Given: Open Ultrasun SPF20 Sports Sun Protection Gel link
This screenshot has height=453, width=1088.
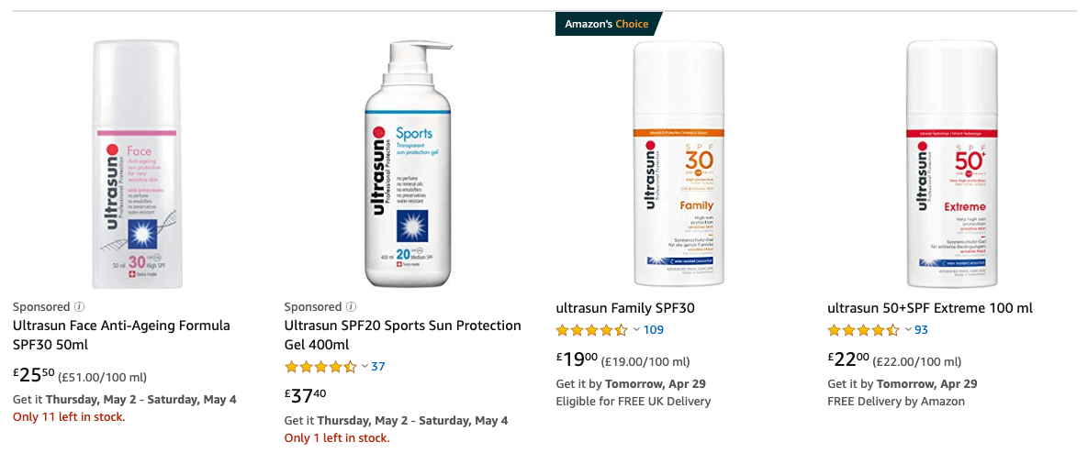Looking at the screenshot, I should click(x=402, y=335).
